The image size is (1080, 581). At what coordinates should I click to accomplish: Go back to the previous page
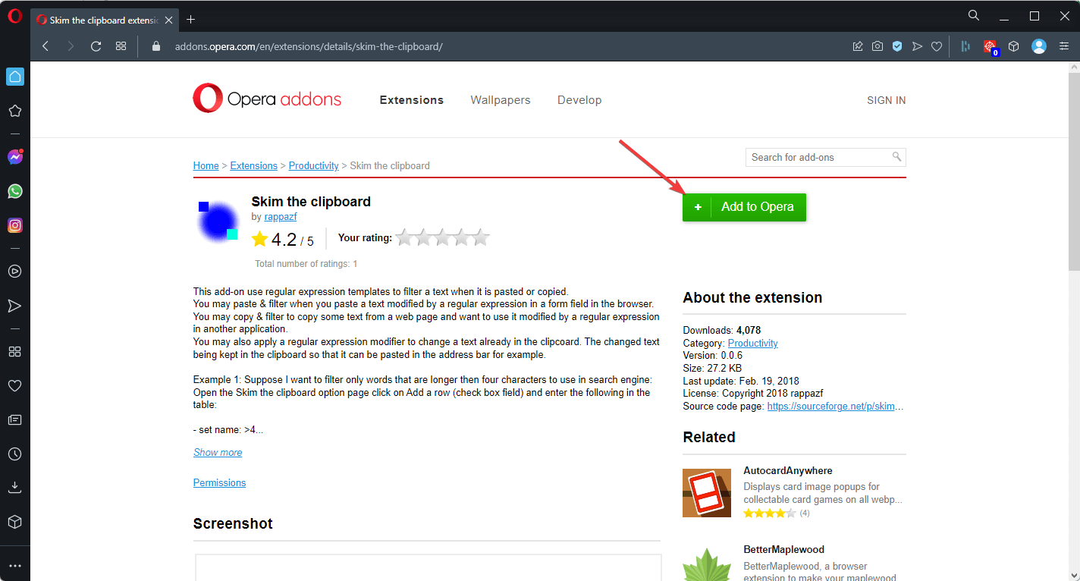pyautogui.click(x=46, y=46)
